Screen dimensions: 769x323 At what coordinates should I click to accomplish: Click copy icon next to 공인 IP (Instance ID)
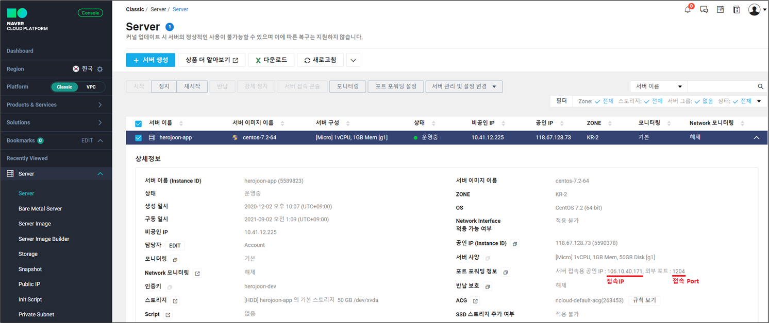(514, 244)
